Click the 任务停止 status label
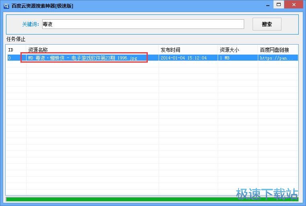306x206 pixels. pos(16,39)
